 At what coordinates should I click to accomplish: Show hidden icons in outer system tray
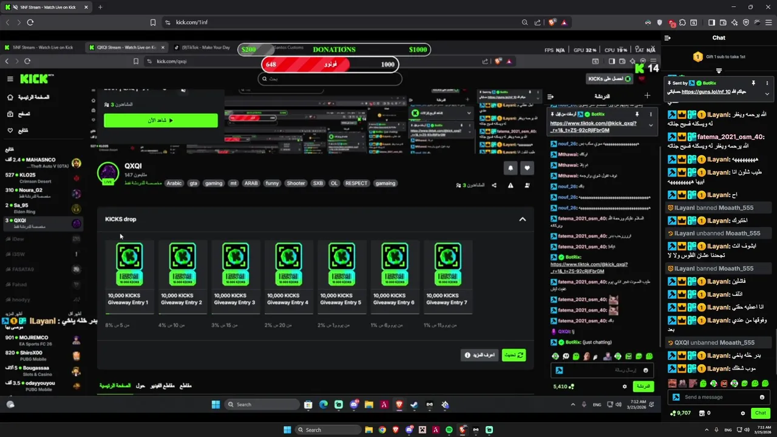click(705, 430)
